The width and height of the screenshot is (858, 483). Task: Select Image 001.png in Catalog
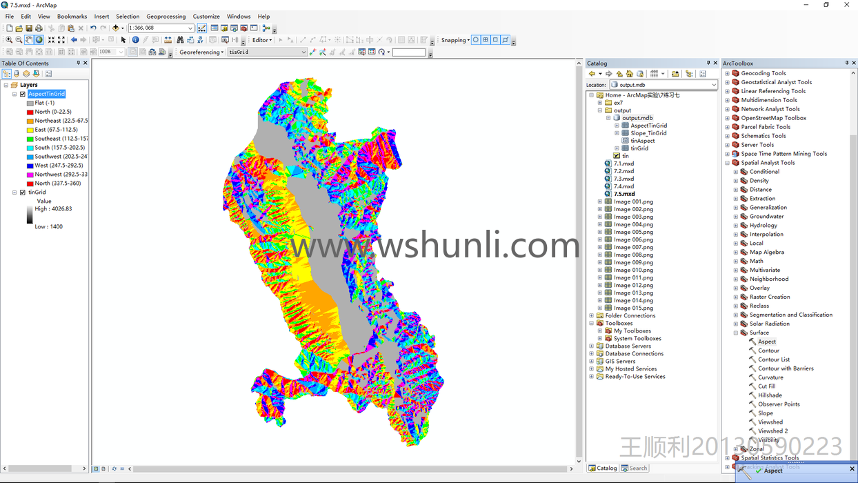click(x=633, y=201)
